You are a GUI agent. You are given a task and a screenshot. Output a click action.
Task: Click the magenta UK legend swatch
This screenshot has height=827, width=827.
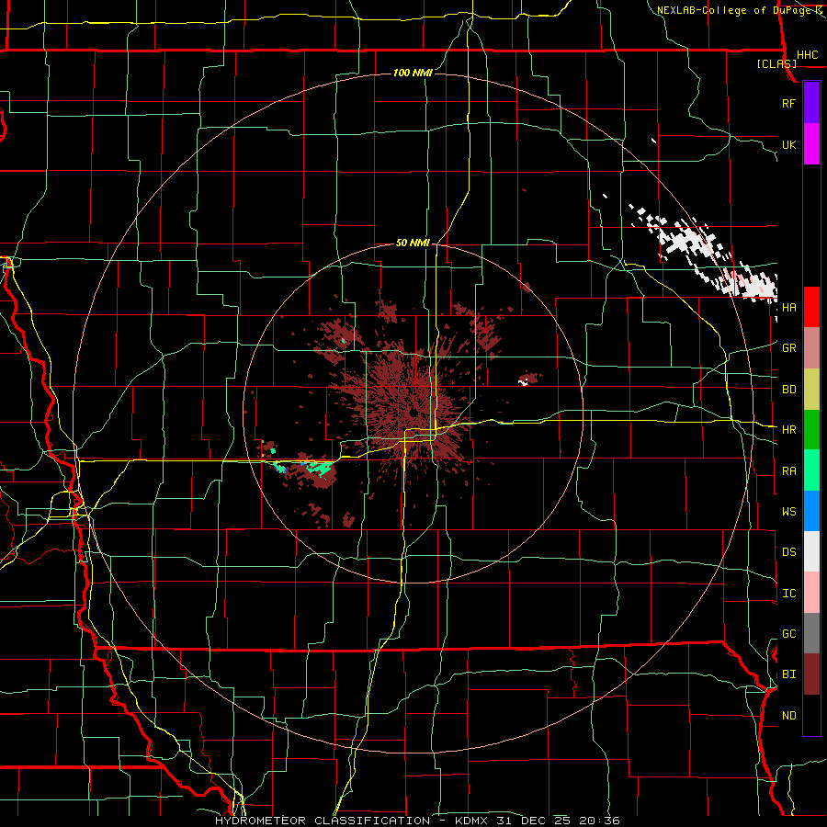coord(811,144)
